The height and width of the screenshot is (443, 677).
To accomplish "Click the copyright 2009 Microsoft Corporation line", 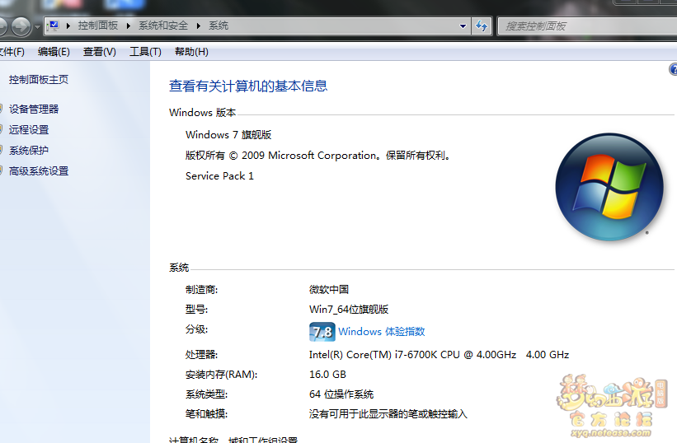I will [x=318, y=156].
